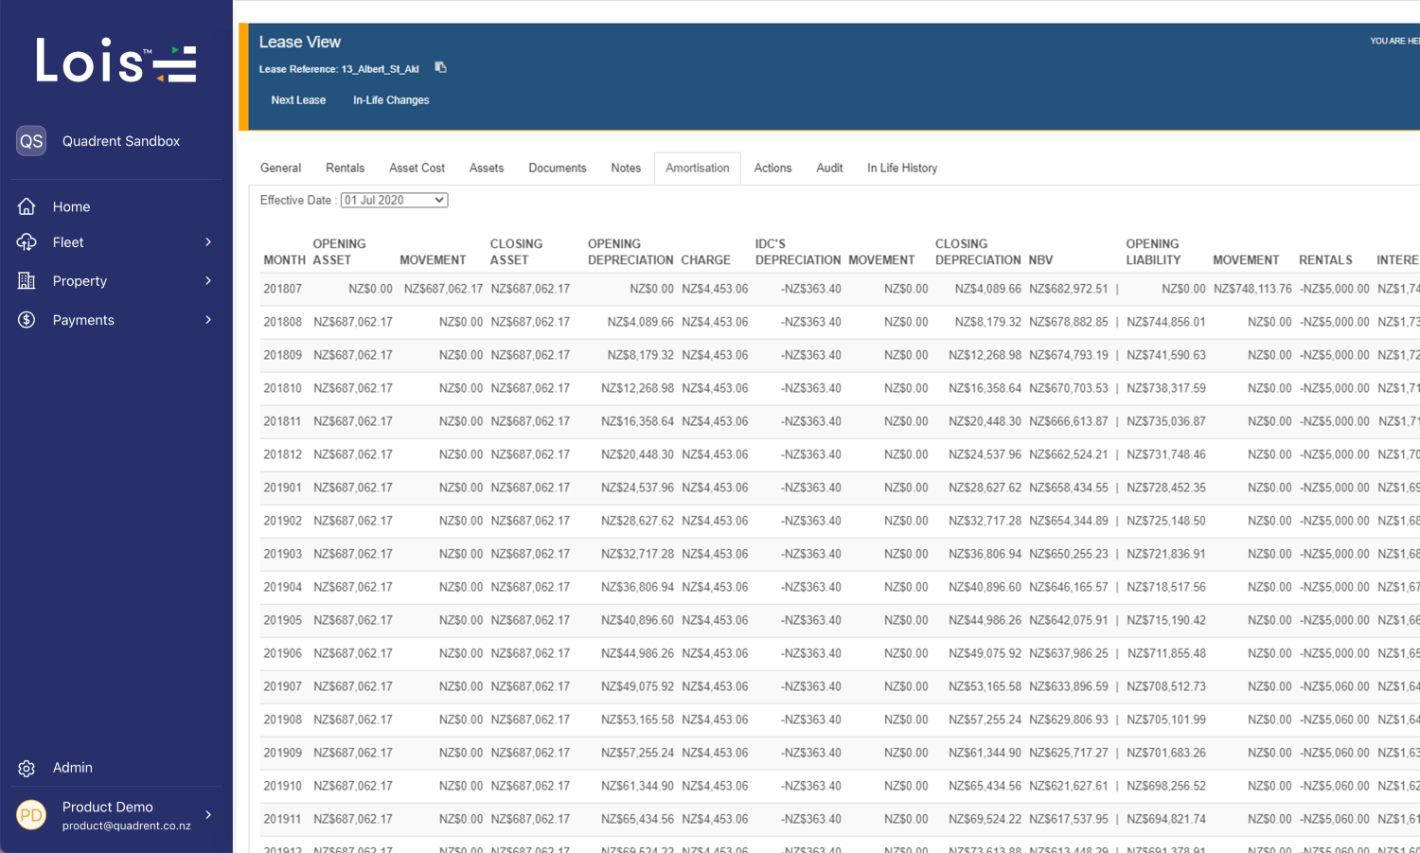1420x853 pixels.
Task: Select the 201901 row in amortisation table
Action: pos(282,488)
